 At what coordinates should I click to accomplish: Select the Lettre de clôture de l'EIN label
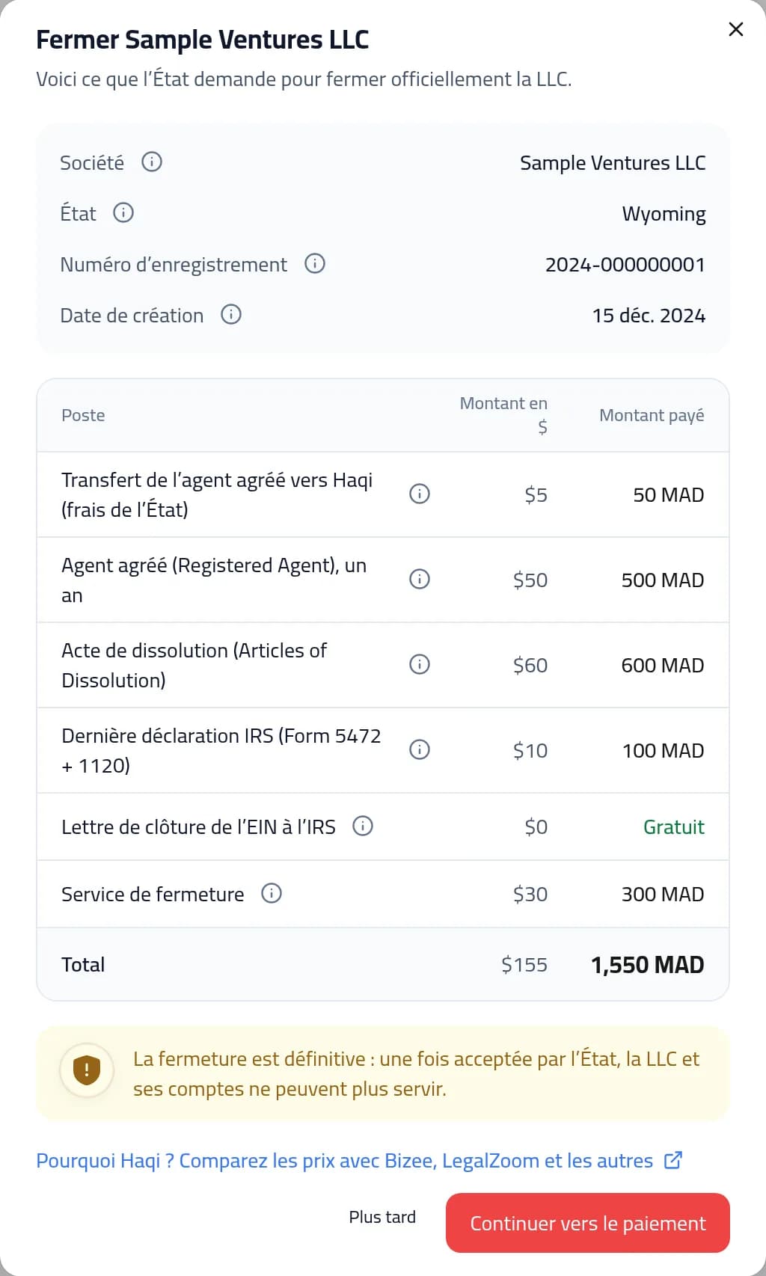point(198,826)
